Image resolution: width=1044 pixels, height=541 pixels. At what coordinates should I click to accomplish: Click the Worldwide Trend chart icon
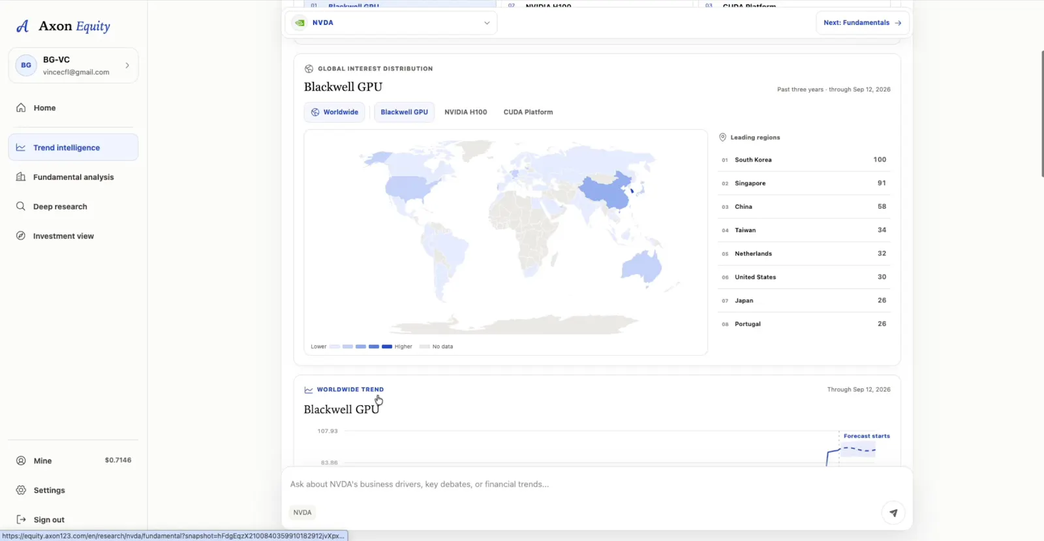click(x=309, y=390)
